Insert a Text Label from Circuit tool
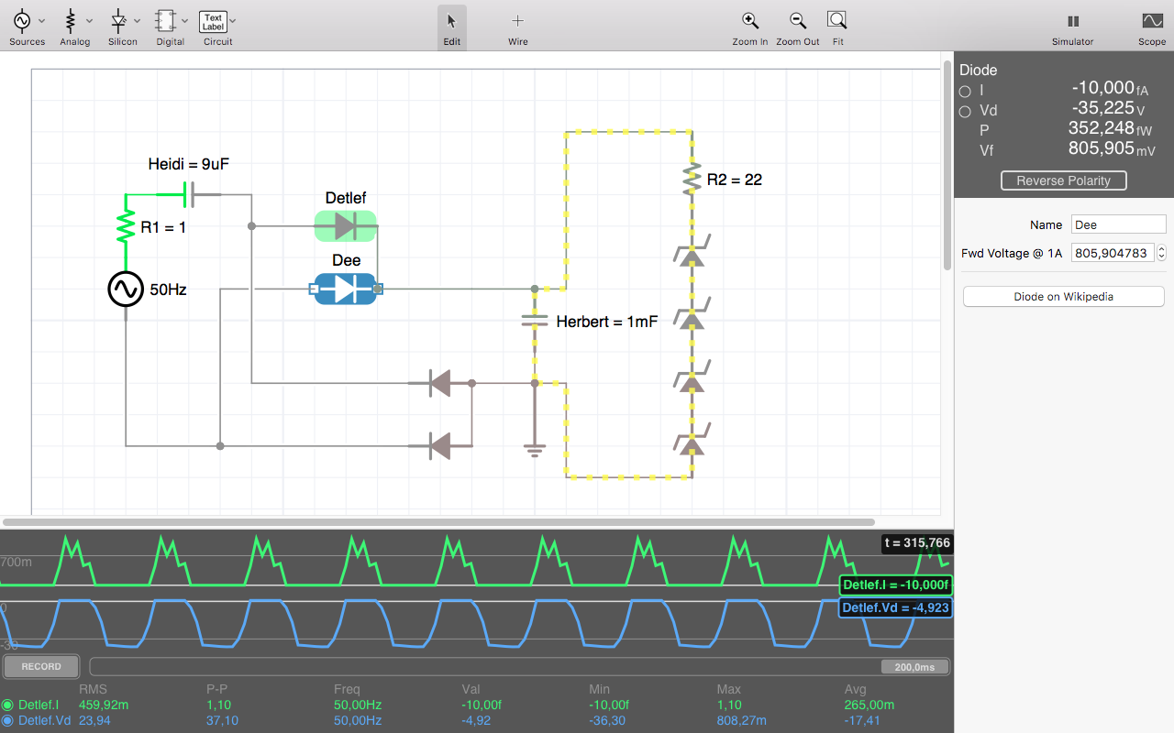 (x=213, y=20)
